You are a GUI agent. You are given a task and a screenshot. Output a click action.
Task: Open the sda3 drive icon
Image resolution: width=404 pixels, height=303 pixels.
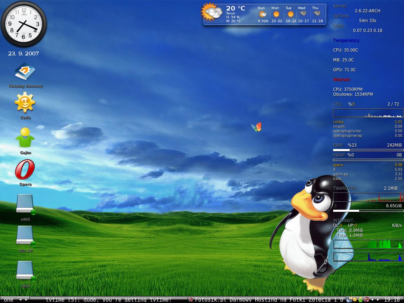pyautogui.click(x=25, y=270)
